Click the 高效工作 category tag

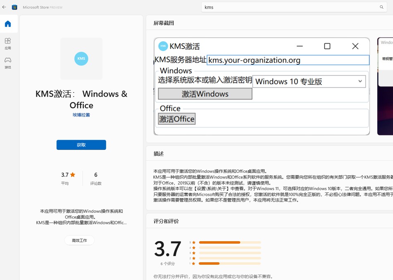point(79,240)
